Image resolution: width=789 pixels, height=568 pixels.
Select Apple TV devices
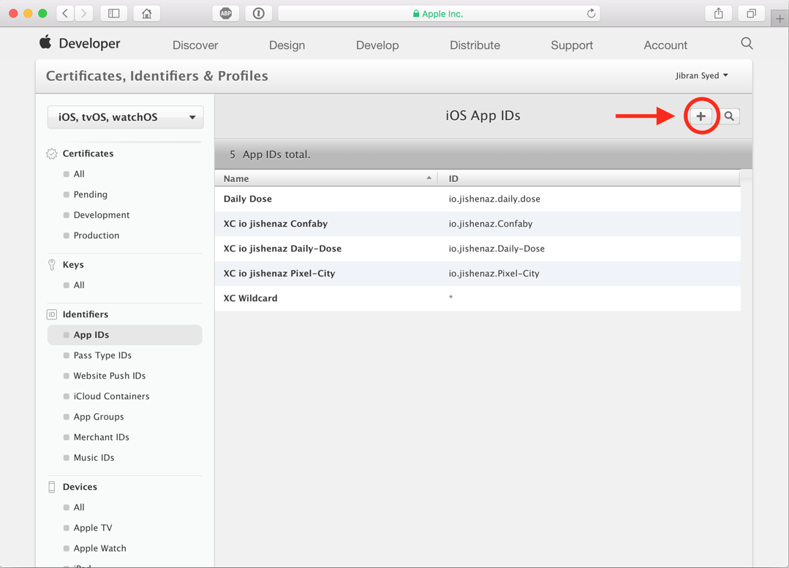pyautogui.click(x=93, y=528)
